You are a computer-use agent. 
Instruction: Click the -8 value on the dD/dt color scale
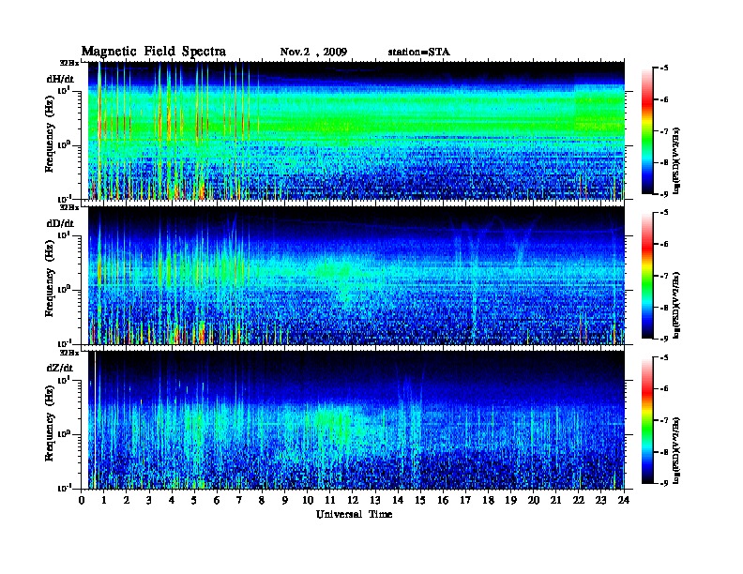[x=664, y=308]
